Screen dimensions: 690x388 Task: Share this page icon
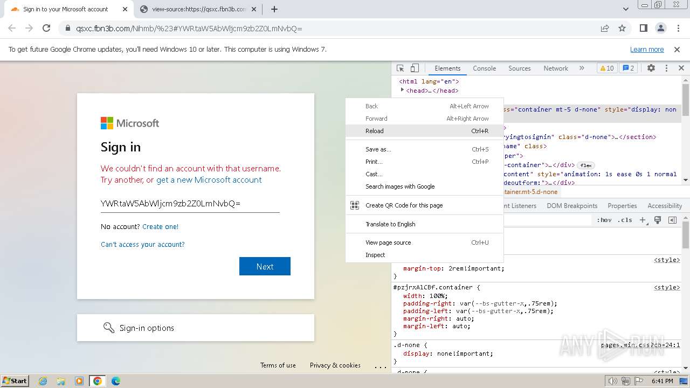605,29
